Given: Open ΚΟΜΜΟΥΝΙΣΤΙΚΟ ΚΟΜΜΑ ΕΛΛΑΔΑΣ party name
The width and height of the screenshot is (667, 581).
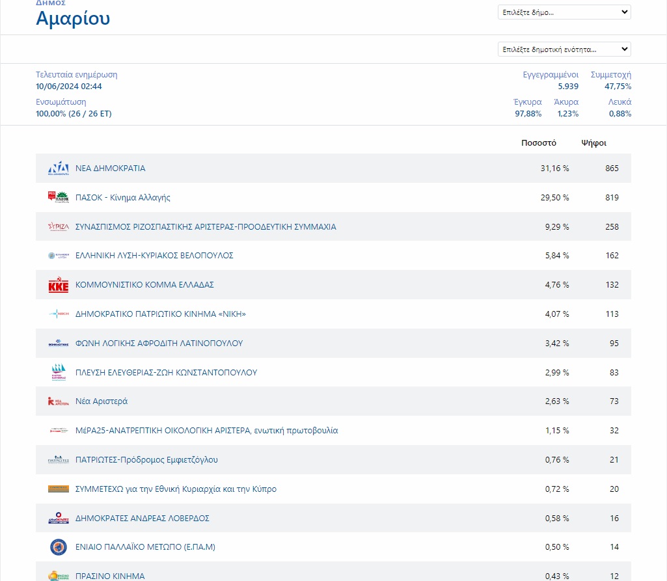Looking at the screenshot, I should pos(144,285).
